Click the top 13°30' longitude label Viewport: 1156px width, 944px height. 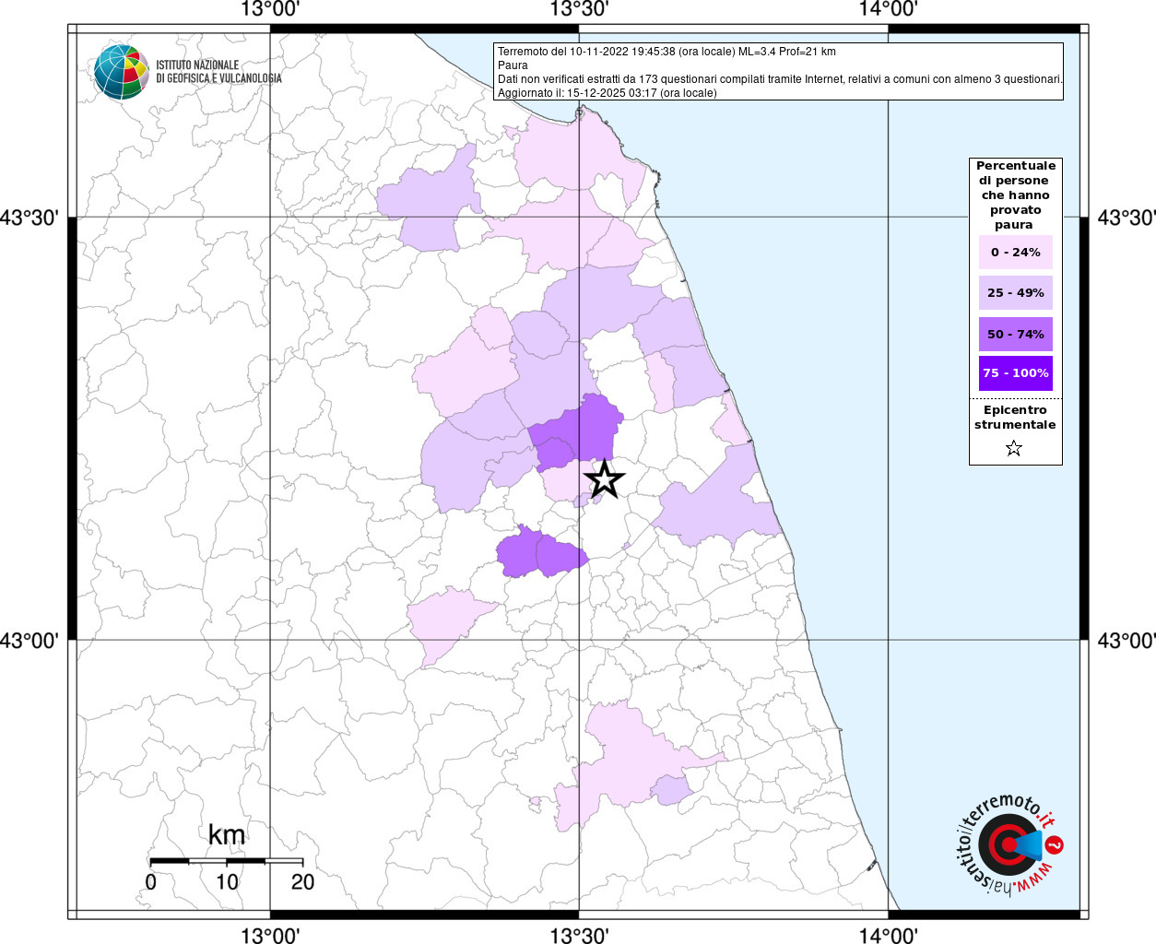click(579, 10)
